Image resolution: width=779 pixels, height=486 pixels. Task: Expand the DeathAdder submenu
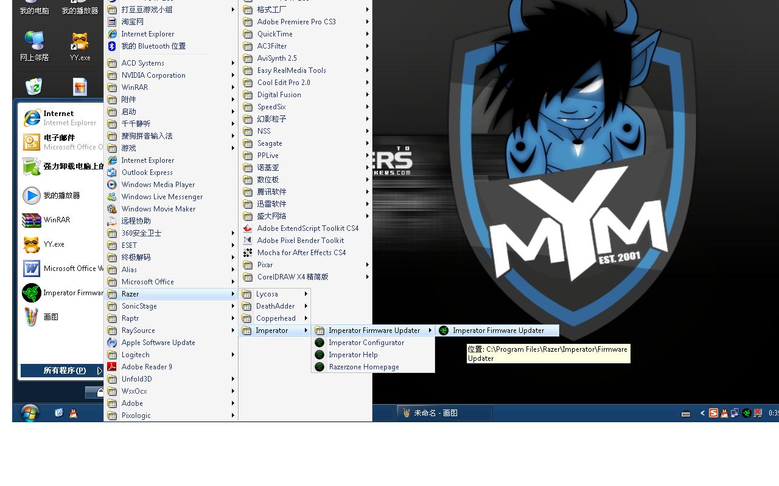(275, 306)
